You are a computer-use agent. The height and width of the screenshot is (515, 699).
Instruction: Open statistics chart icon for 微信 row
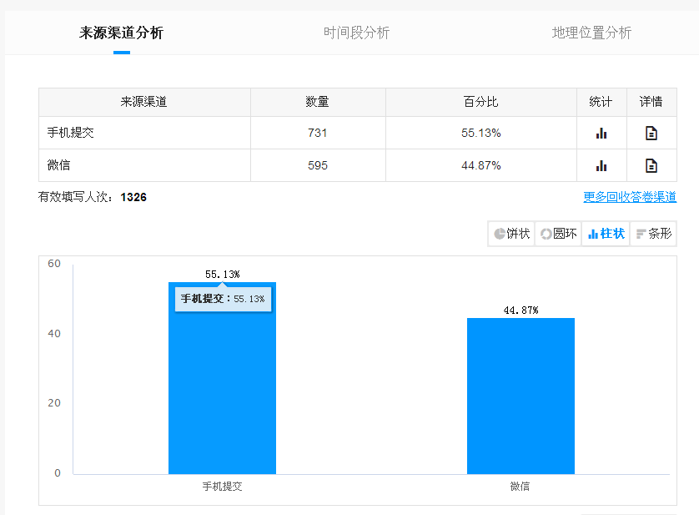click(601, 165)
